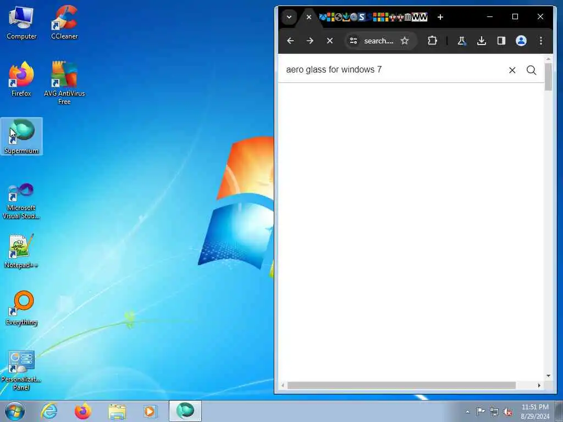Open the Computer desktop icon
This screenshot has height=422, width=563.
coord(21,22)
